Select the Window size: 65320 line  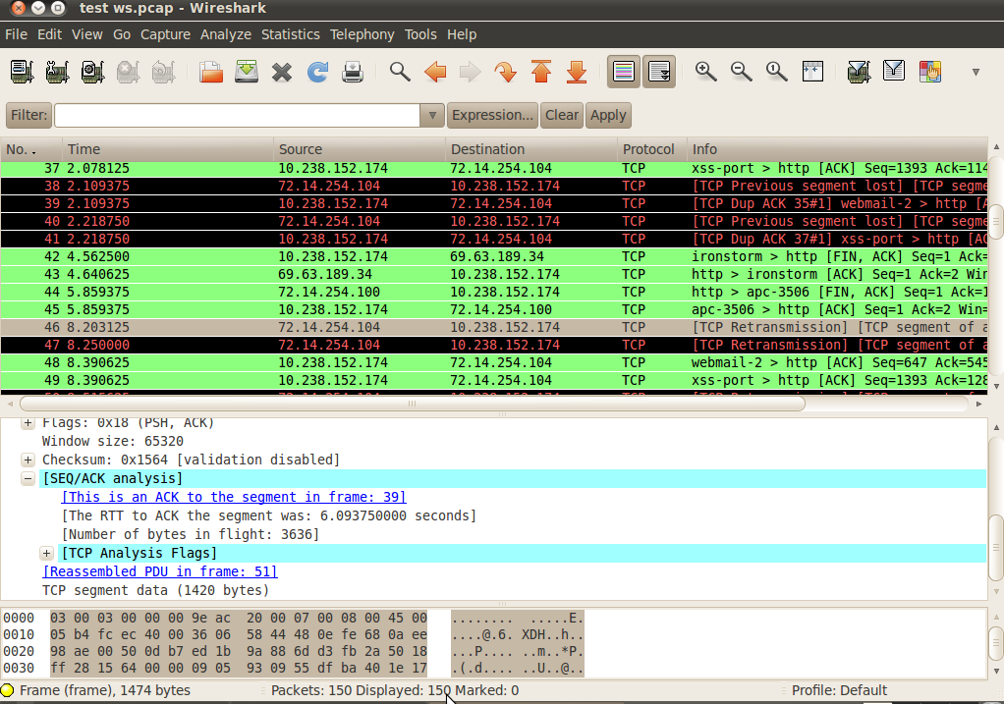coord(113,441)
